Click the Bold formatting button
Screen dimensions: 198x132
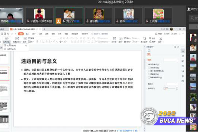tap(37, 42)
